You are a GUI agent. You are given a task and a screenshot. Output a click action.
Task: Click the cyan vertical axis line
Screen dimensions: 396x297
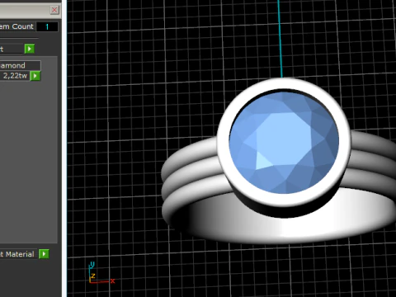pyautogui.click(x=280, y=39)
